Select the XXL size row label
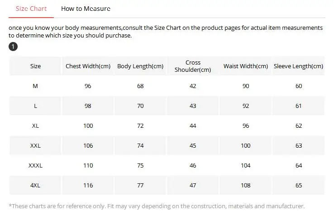The width and height of the screenshot is (334, 219). coord(35,146)
